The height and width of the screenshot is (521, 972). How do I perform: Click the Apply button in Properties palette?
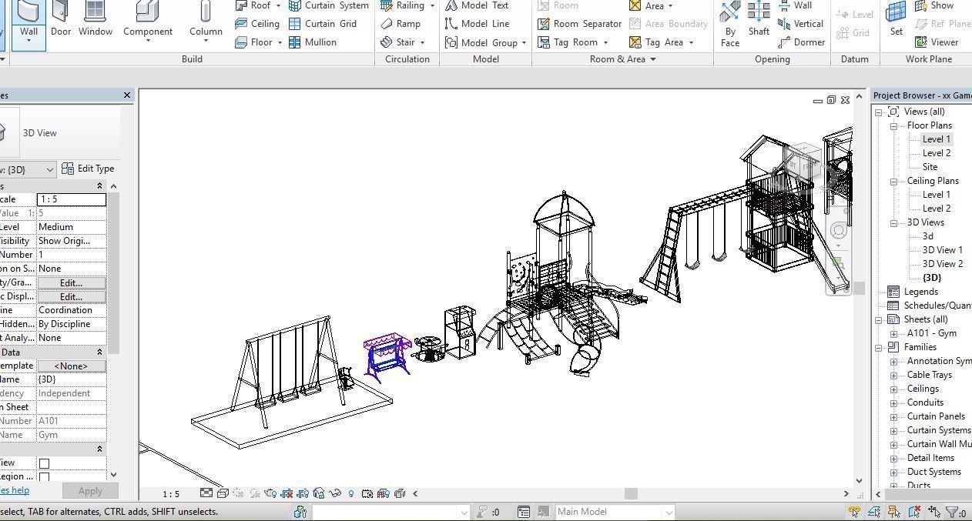(89, 490)
